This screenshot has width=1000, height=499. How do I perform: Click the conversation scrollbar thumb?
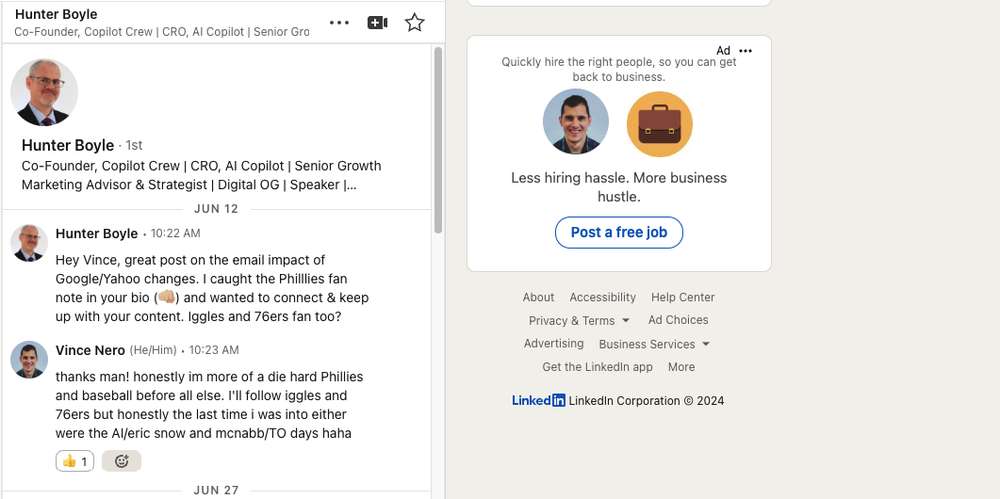point(438,141)
